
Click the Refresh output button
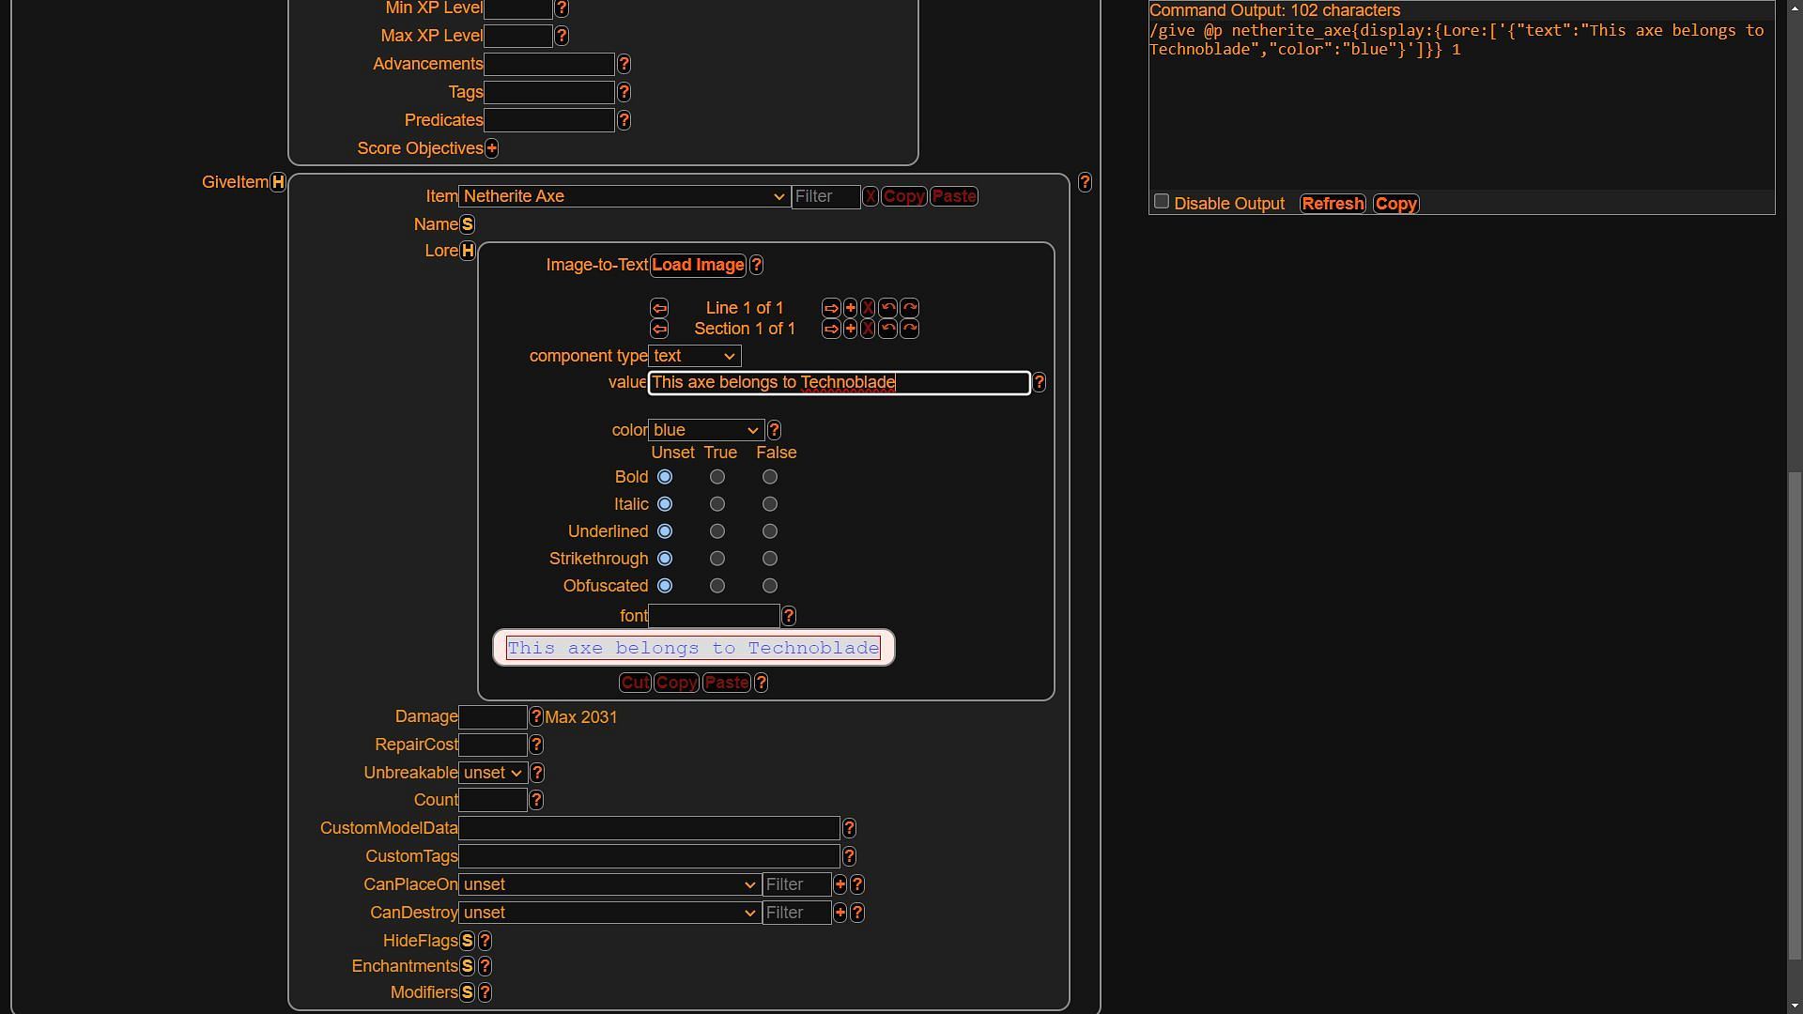pos(1333,203)
